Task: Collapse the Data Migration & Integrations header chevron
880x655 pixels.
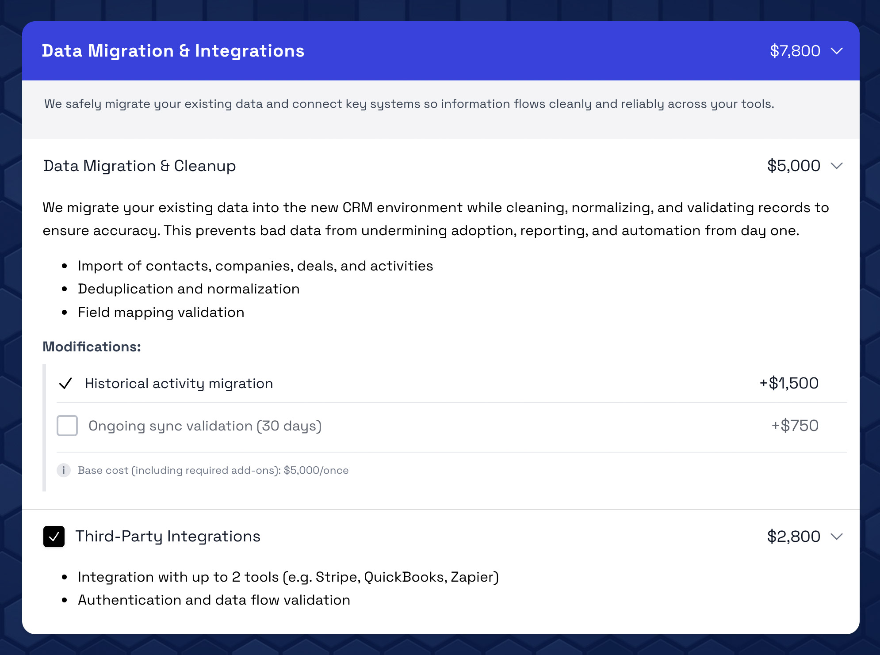Action: point(836,51)
